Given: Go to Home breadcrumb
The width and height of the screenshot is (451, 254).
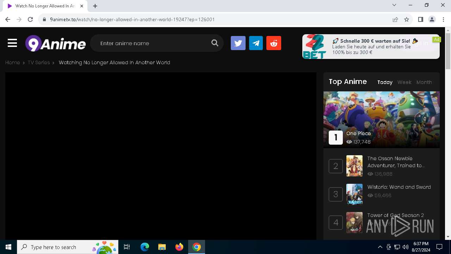Looking at the screenshot, I should (12, 62).
